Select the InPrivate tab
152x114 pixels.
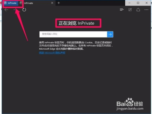(x=37, y=3)
